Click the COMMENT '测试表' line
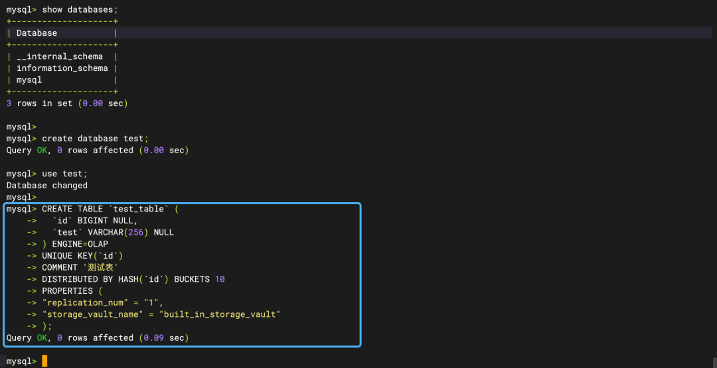This screenshot has height=368, width=717. 80,268
